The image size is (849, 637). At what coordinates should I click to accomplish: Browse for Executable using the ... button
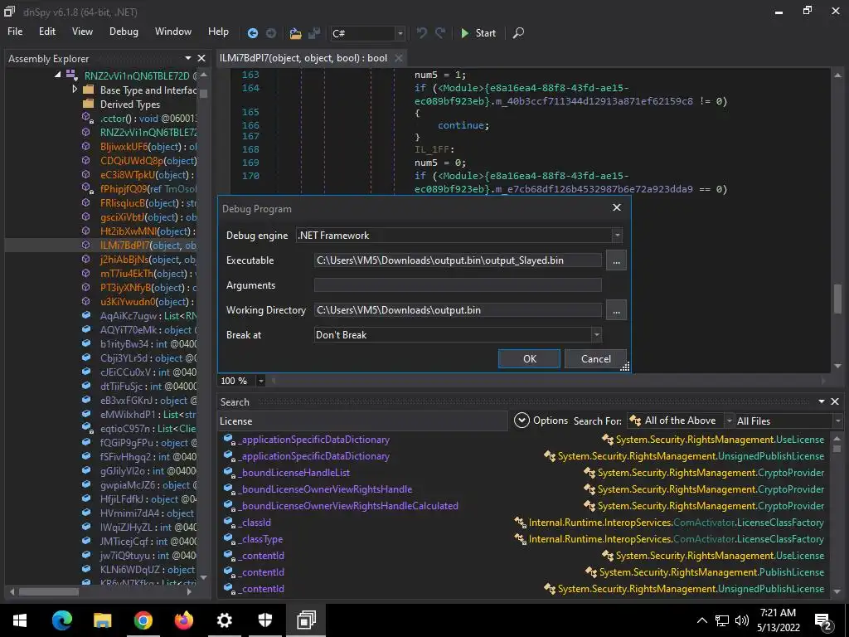click(615, 260)
